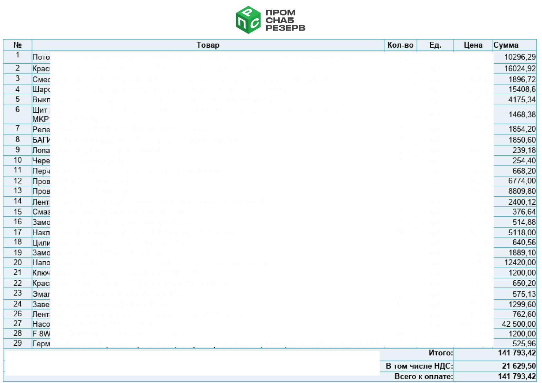The width and height of the screenshot is (542, 383).
Task: Select the sum 12420,00
Action: click(x=520, y=263)
